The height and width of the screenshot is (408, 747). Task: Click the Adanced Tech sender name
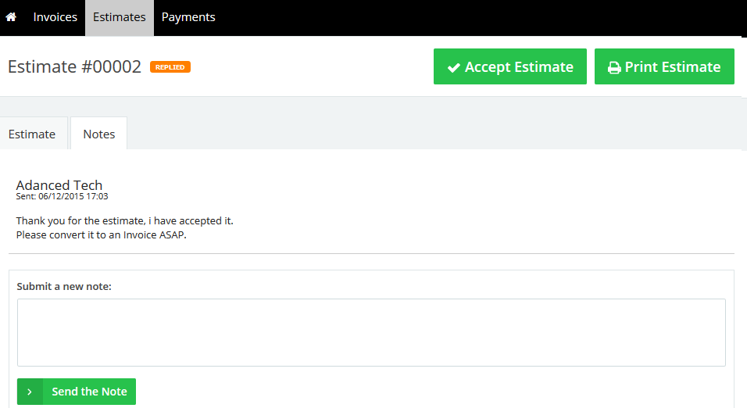point(59,185)
